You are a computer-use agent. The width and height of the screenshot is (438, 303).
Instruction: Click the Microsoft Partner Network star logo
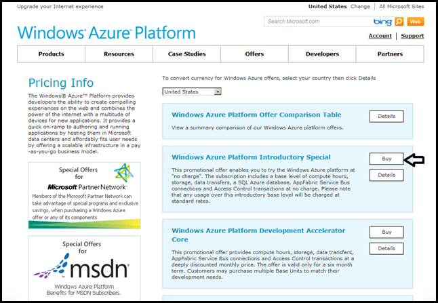pos(124,173)
